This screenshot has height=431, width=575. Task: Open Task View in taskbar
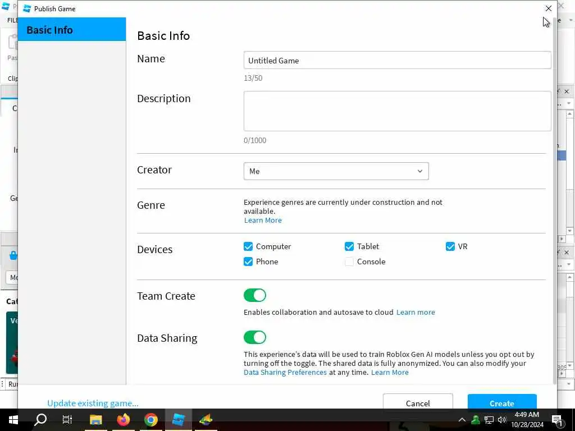(x=67, y=419)
